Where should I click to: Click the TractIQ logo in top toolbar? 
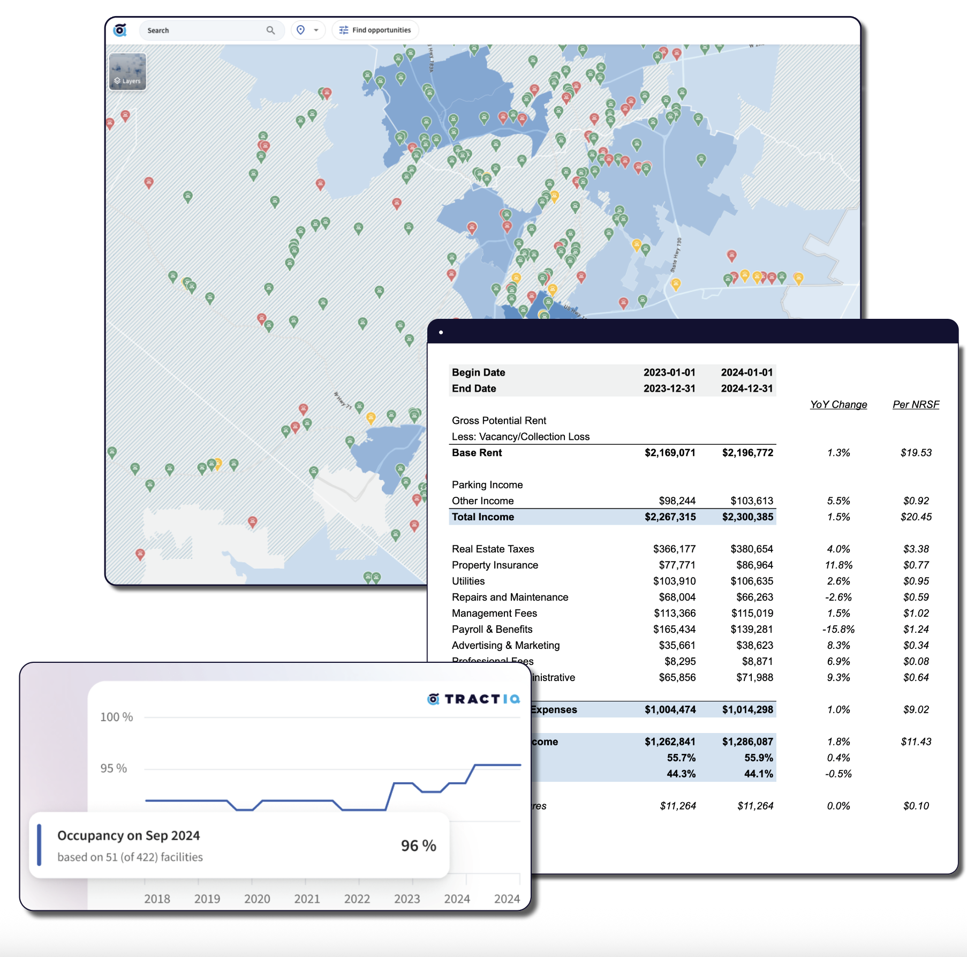(120, 30)
